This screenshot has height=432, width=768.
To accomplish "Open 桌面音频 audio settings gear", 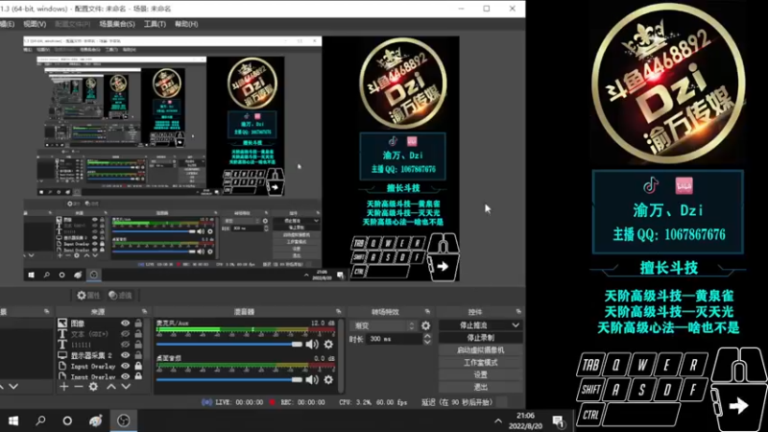I will [328, 379].
